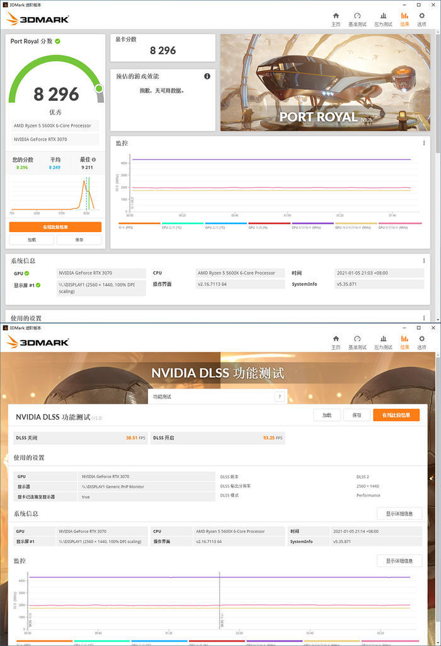The width and height of the screenshot is (441, 646).
Task: Click the green check beside GPU in 系统信息
Action: (x=26, y=273)
